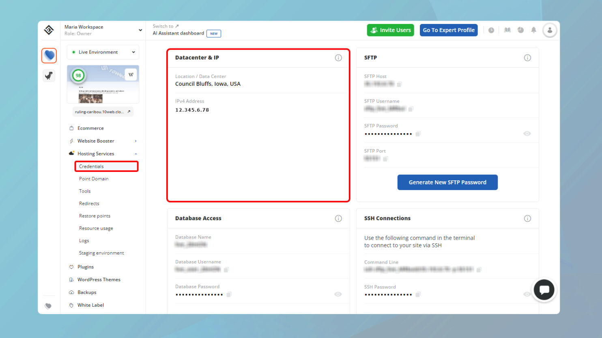Click the chat support bubble
This screenshot has height=338, width=602.
pyautogui.click(x=544, y=290)
